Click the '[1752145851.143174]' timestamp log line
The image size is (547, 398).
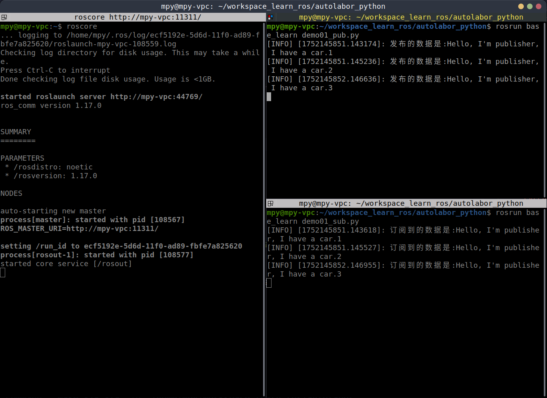click(403, 44)
